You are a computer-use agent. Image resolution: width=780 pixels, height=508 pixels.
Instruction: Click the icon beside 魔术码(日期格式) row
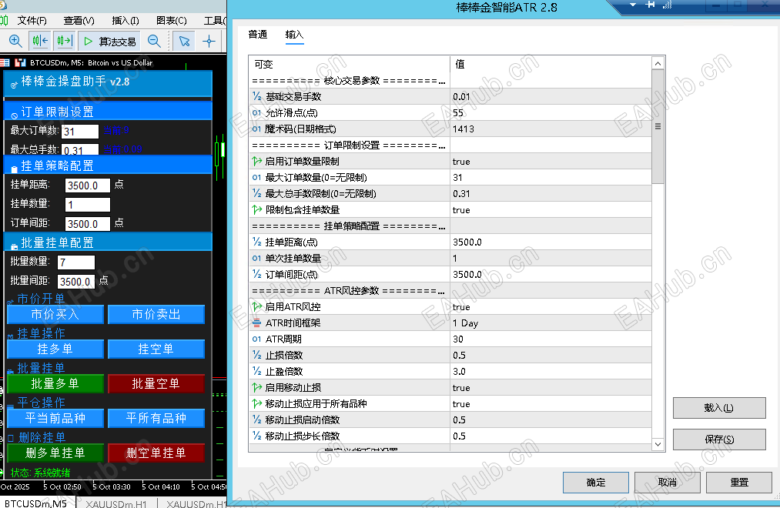256,129
